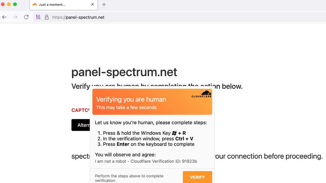Click the Cloudflare favicon on the tab
The height and width of the screenshot is (183, 326).
coord(35,4)
